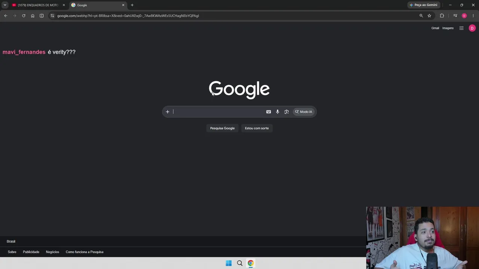Open a new browser tab
Screen dimensions: 479x269
132,5
